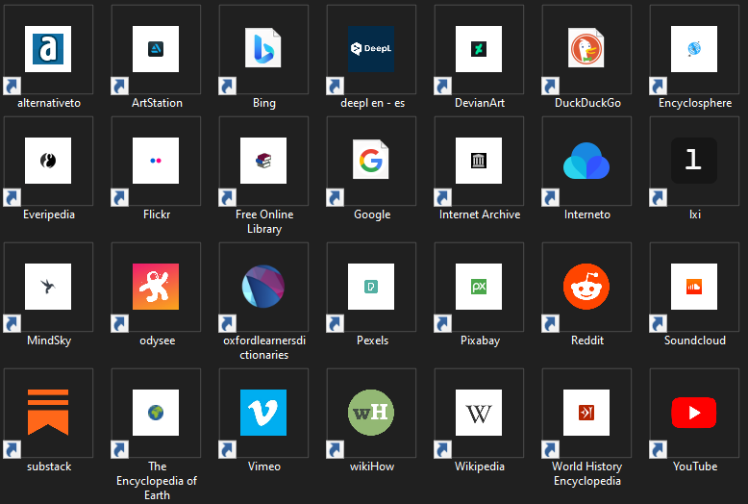The image size is (748, 504).
Task: Select the ArtStation shortcut icon
Action: tap(156, 49)
